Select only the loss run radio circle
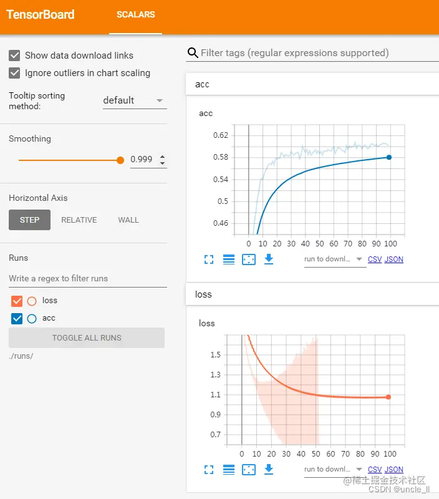The height and width of the screenshot is (499, 439). [32, 301]
